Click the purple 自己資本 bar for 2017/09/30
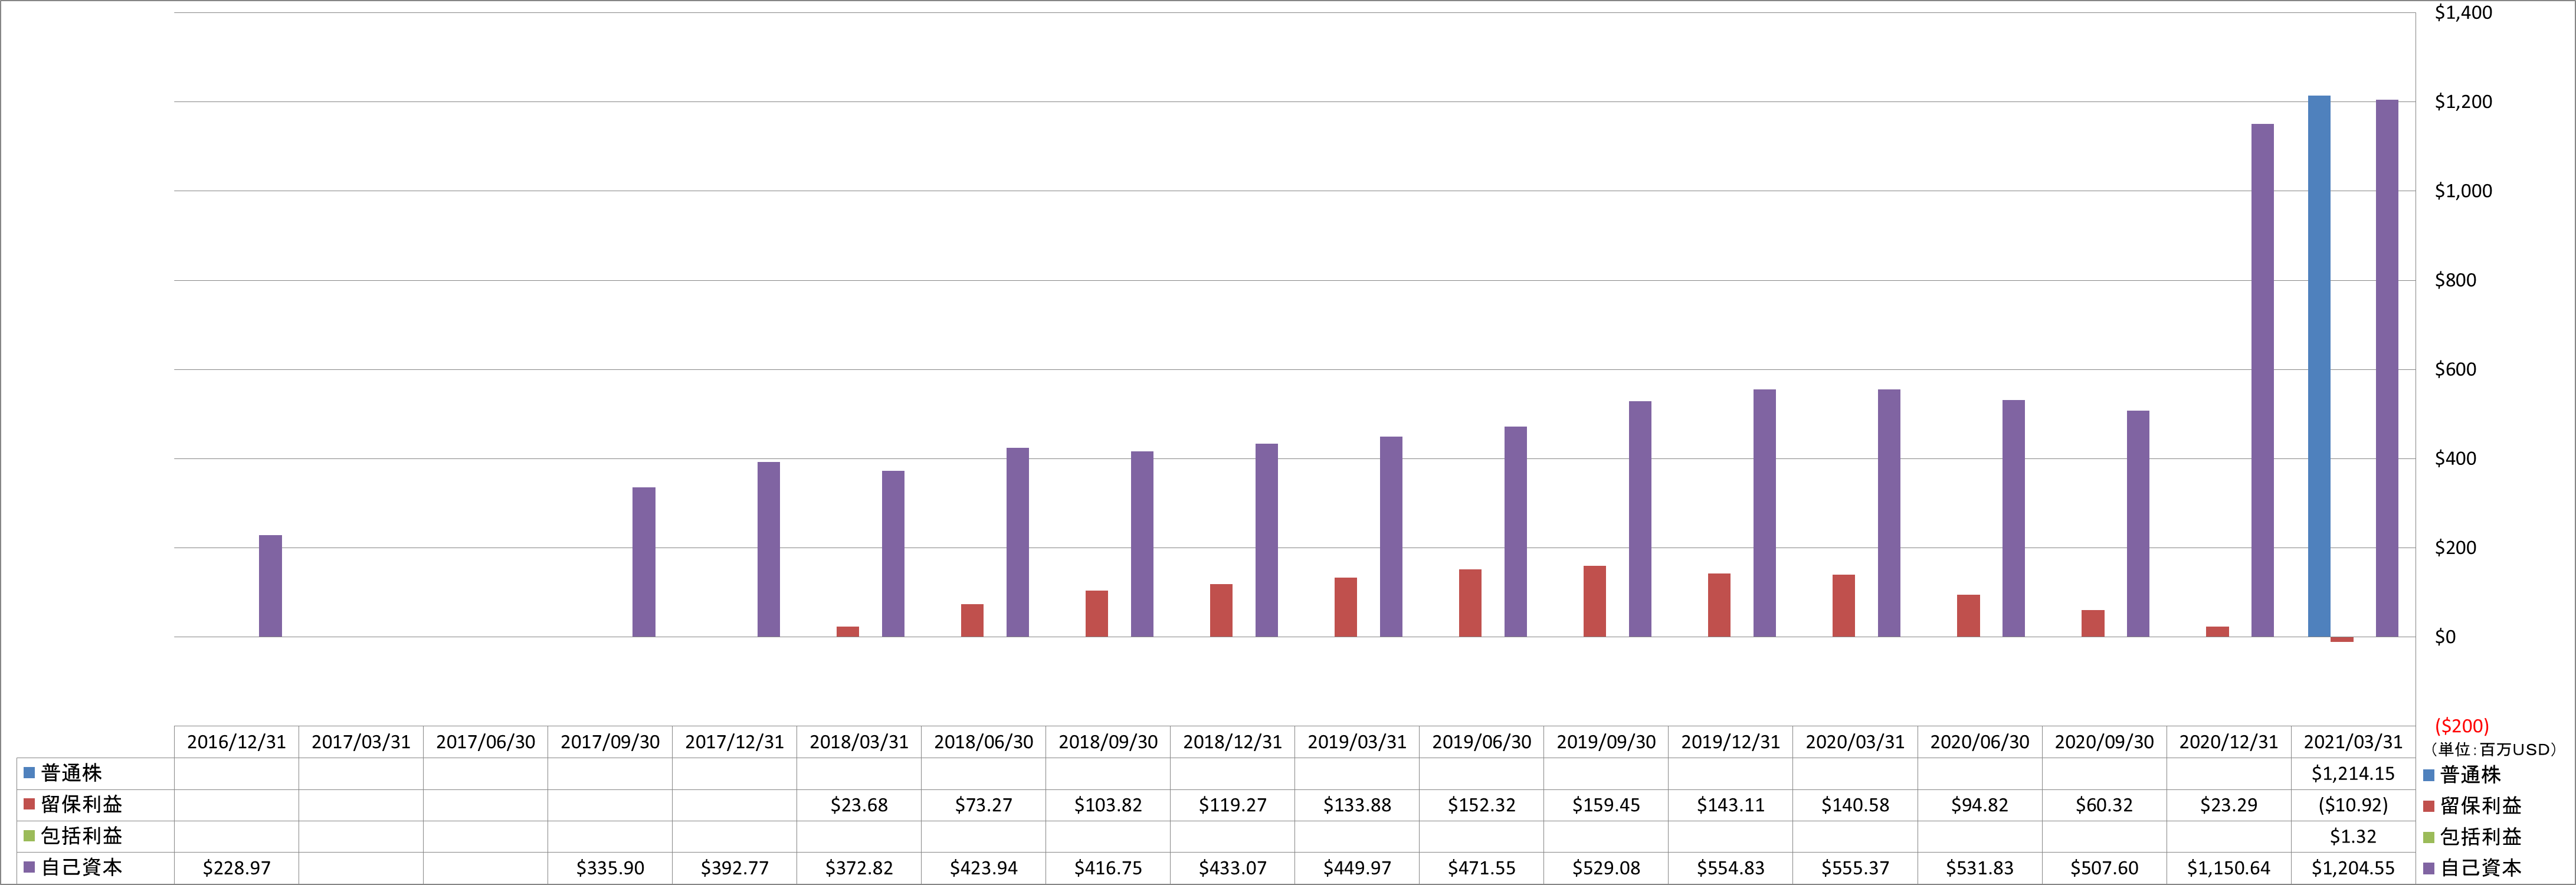This screenshot has width=2576, height=885. pos(644,562)
